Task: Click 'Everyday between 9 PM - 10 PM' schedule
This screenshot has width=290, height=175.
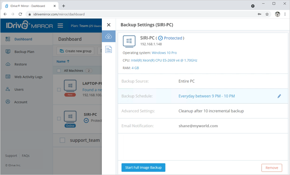Action: (x=207, y=96)
